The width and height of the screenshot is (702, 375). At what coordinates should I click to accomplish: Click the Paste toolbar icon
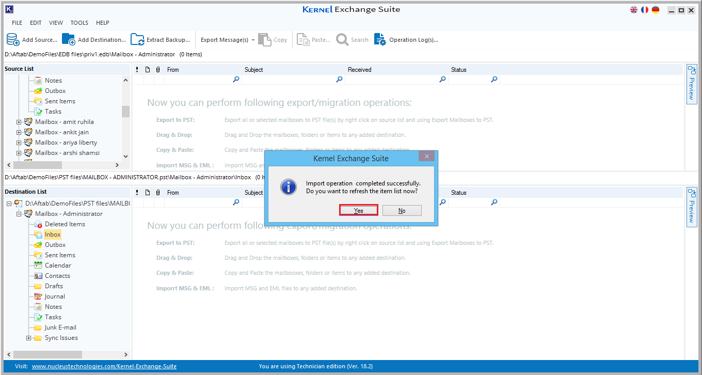pyautogui.click(x=303, y=39)
